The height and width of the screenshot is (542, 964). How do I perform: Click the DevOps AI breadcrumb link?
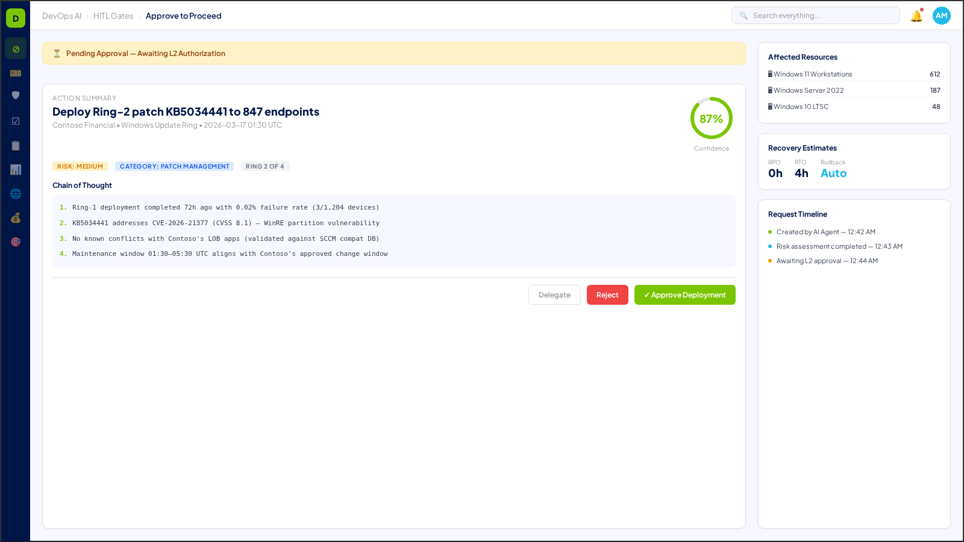click(x=61, y=16)
